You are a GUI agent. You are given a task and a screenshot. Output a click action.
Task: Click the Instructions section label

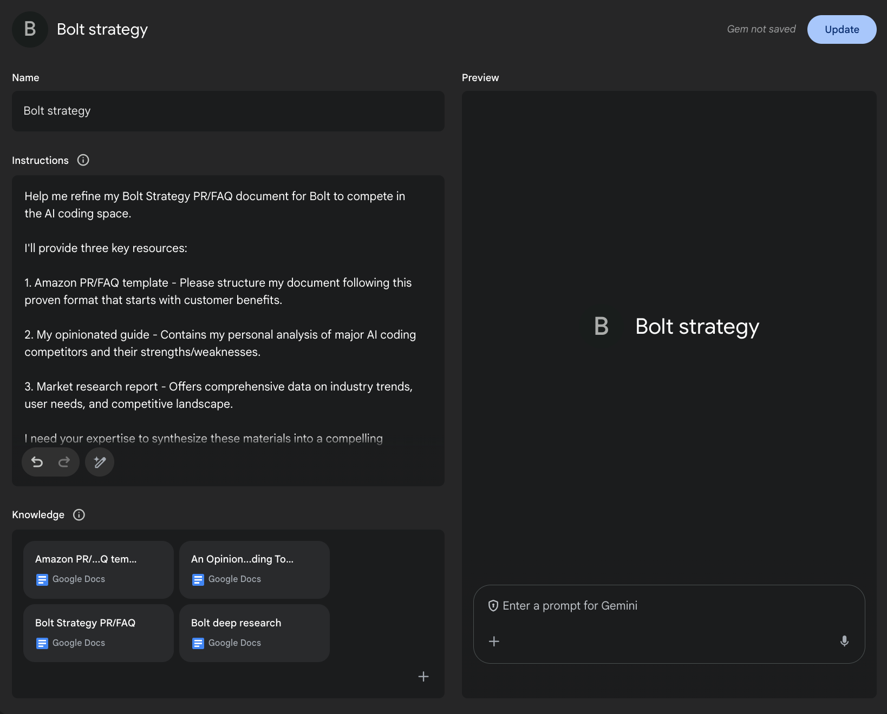(x=40, y=160)
